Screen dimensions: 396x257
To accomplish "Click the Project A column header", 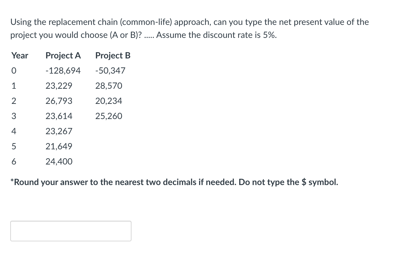I will (x=63, y=55).
